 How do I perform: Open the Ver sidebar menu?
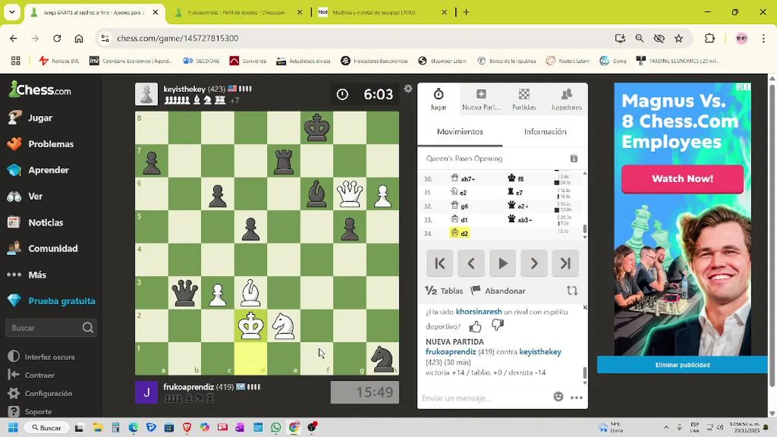[x=35, y=196]
